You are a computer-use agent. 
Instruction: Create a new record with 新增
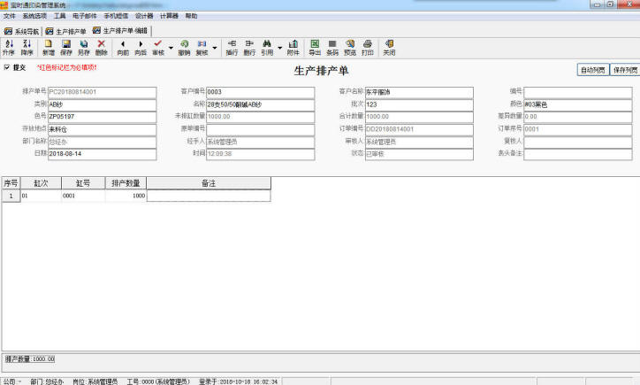pyautogui.click(x=48, y=48)
